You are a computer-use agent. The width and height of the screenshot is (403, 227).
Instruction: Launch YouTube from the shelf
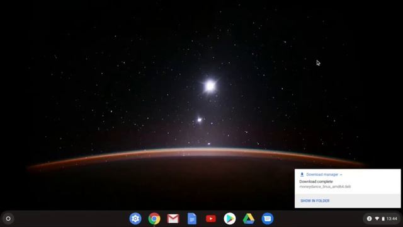(x=211, y=219)
